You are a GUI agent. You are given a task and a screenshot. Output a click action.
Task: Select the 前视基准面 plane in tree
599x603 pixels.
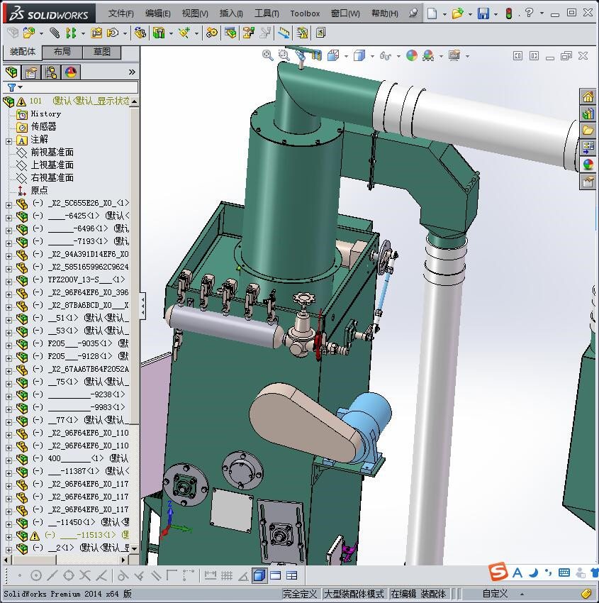click(x=52, y=153)
